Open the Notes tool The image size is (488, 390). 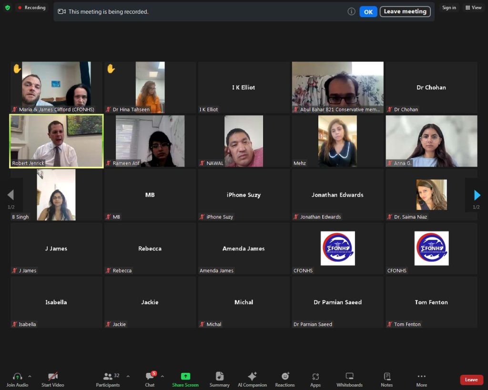386,379
